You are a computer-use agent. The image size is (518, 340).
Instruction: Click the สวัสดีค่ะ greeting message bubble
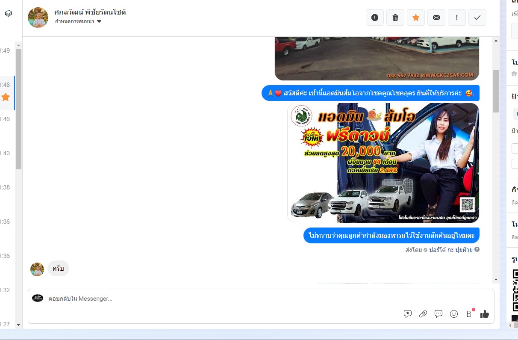pos(371,93)
